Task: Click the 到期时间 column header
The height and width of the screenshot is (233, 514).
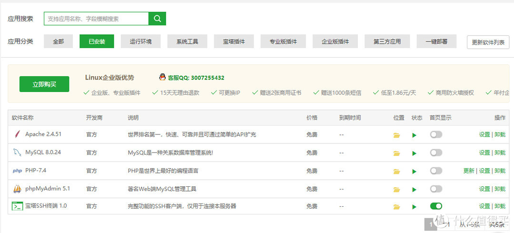Action: pos(350,118)
